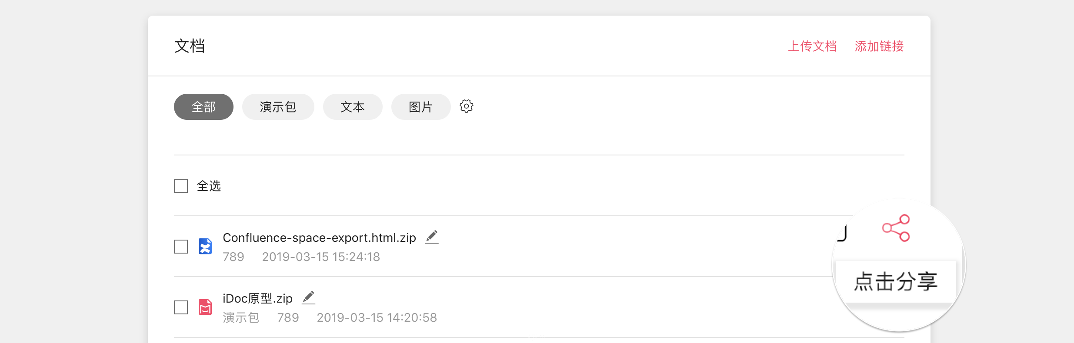This screenshot has width=1074, height=343.
Task: Click the red iDoc demo package icon
Action: point(205,307)
